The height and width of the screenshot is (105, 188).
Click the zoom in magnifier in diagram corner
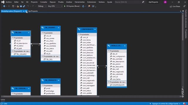[183, 89]
